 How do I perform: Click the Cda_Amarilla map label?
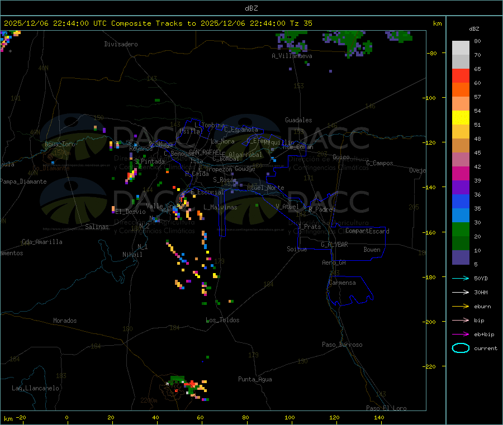42,242
